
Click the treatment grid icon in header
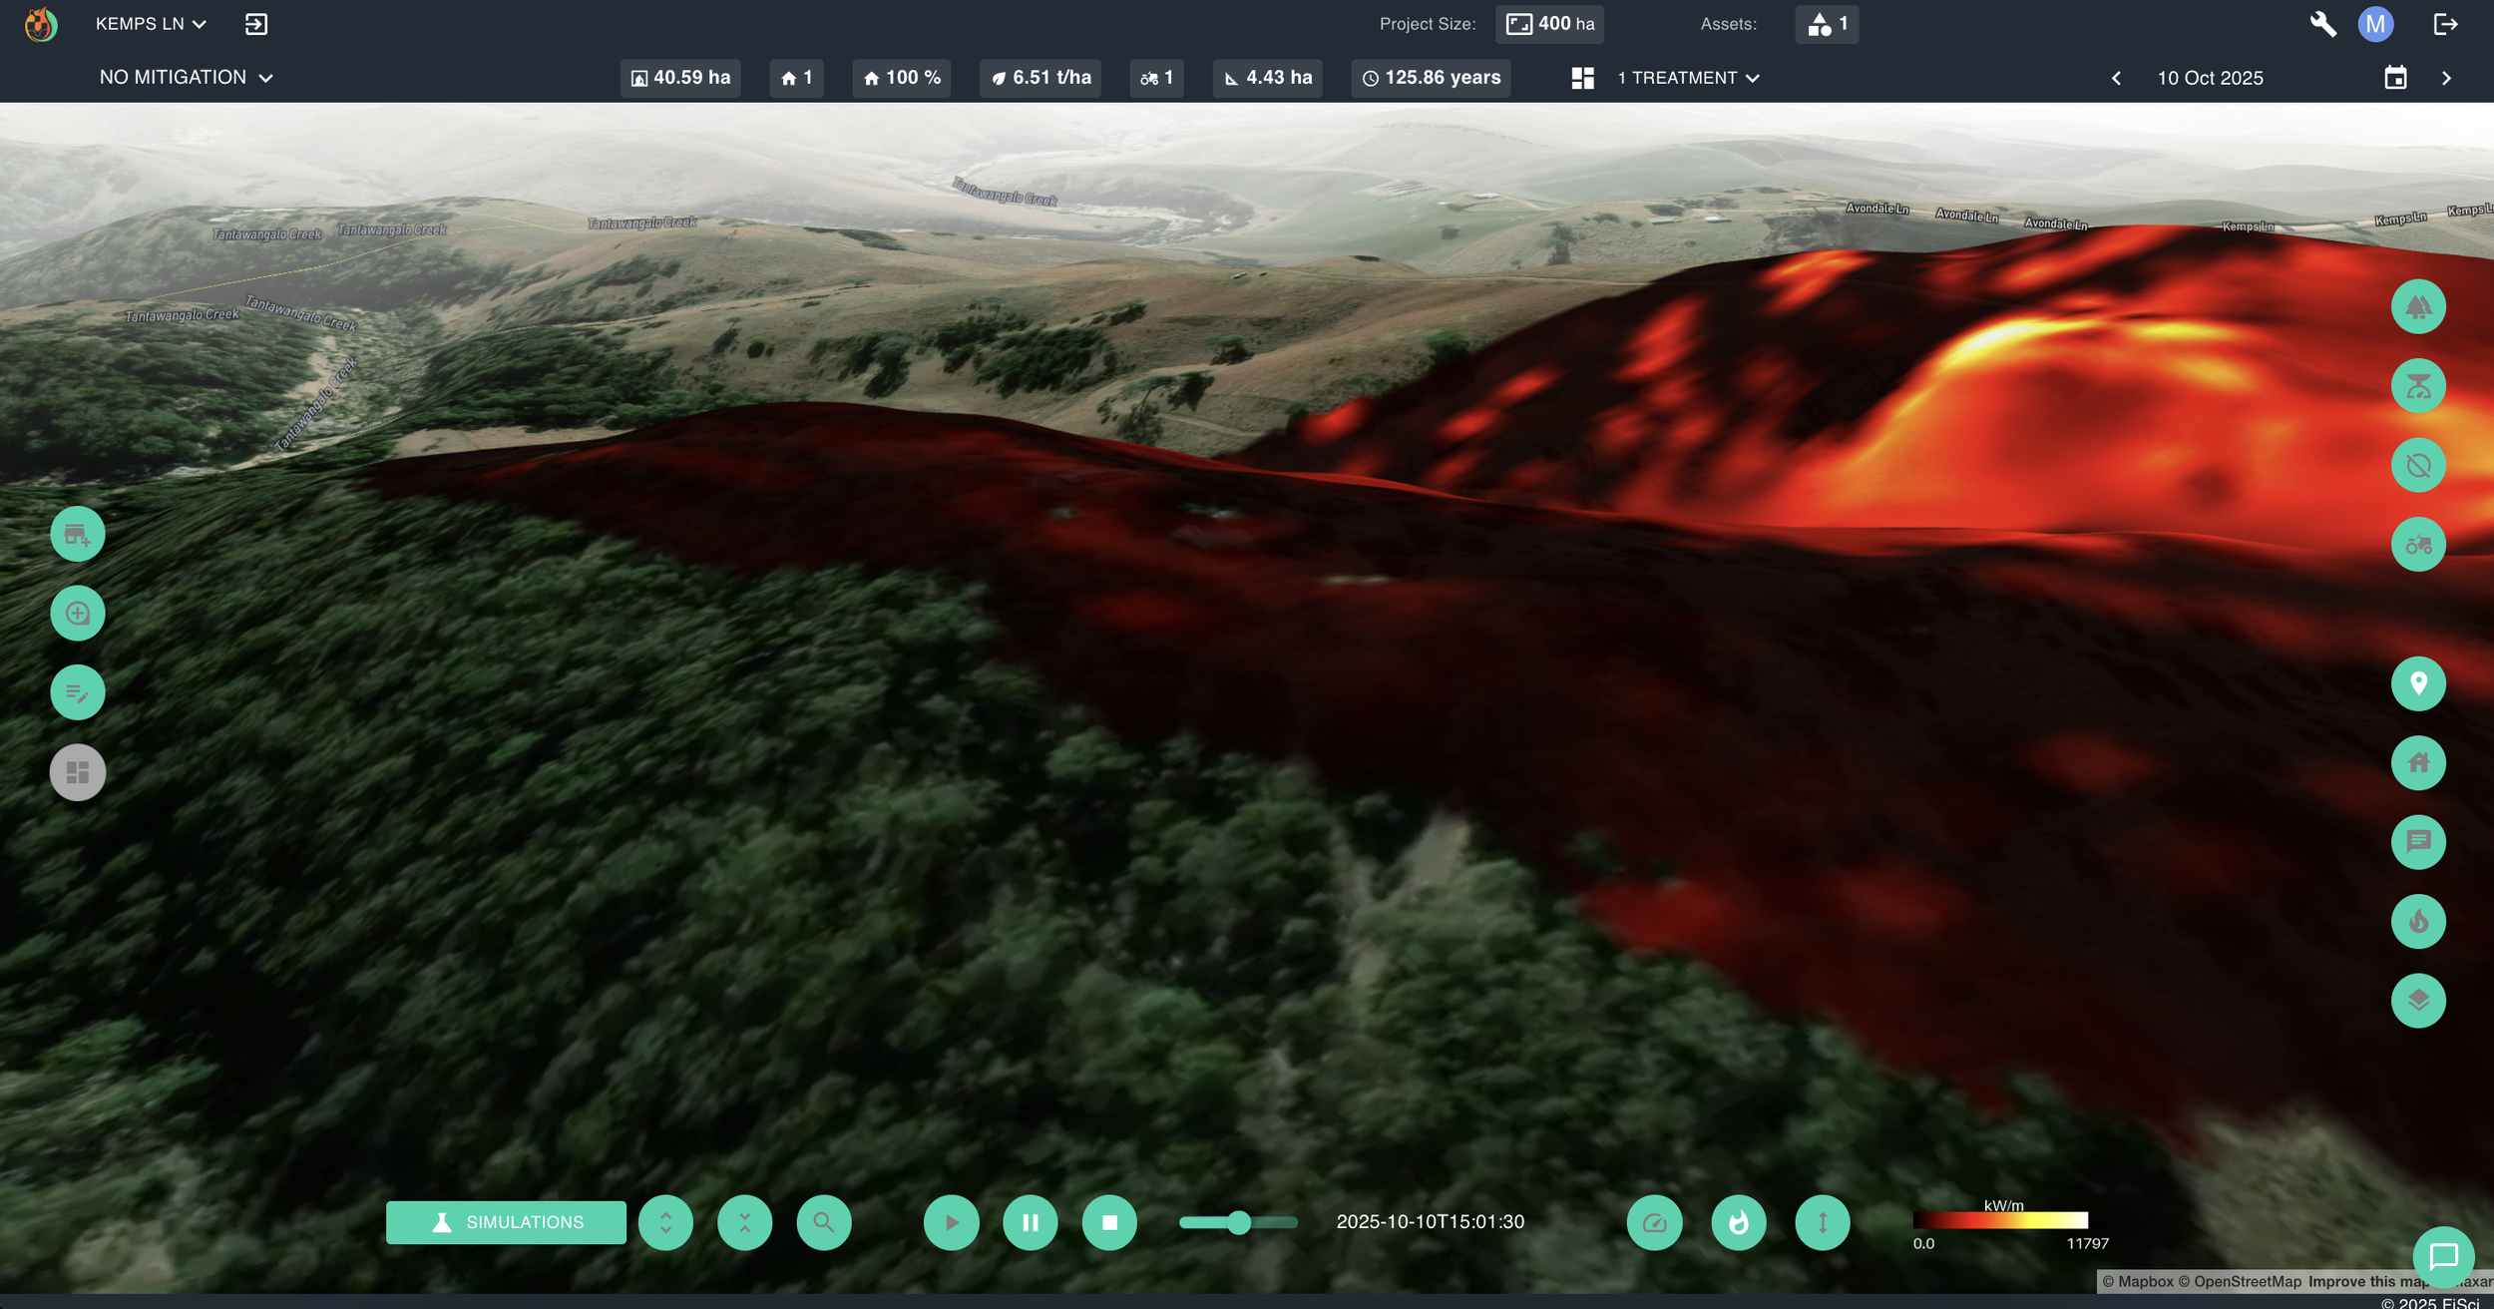[1582, 78]
